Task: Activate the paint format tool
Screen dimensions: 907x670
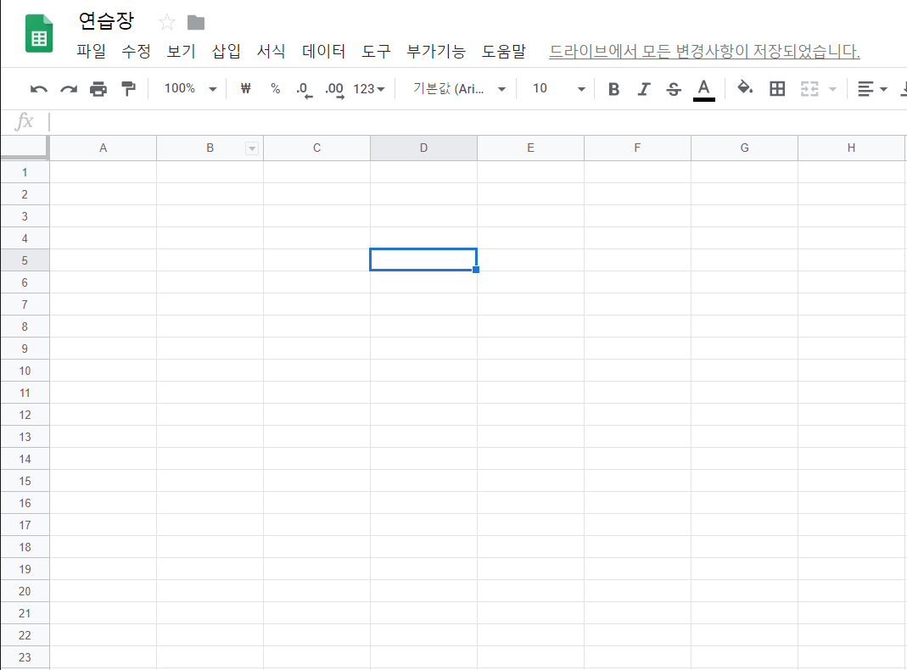Action: coord(128,89)
